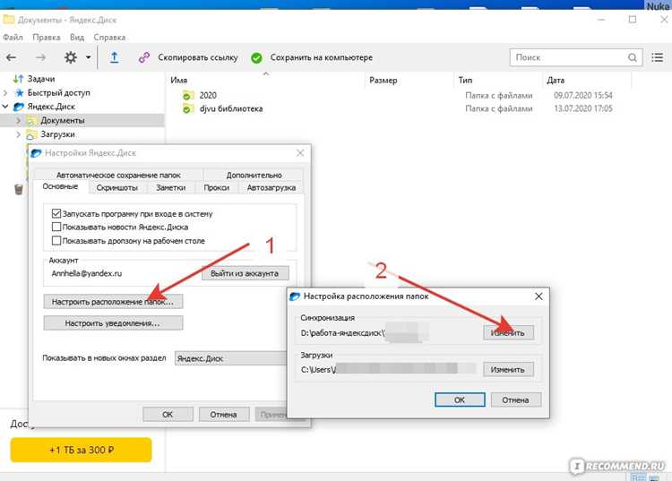This screenshot has width=672, height=481.
Task: Click the yellow +1 TB offer button
Action: pyautogui.click(x=81, y=450)
